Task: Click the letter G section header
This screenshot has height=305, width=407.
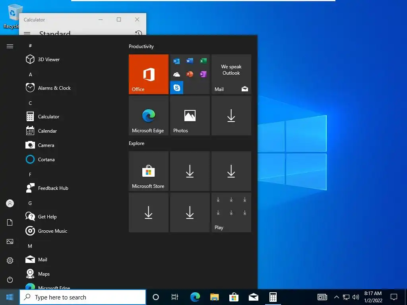Action: tap(30, 203)
